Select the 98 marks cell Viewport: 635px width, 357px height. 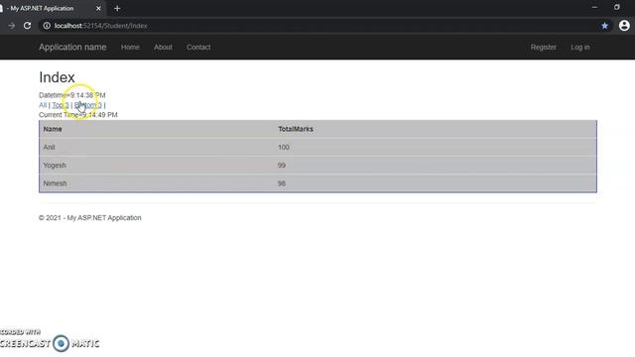click(x=282, y=183)
